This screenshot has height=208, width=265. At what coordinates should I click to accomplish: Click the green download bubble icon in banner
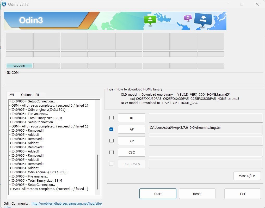pos(150,20)
